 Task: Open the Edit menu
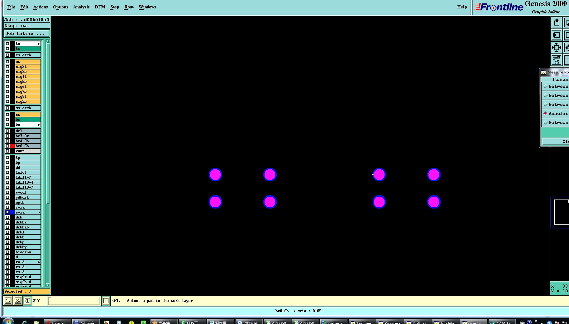pos(24,7)
